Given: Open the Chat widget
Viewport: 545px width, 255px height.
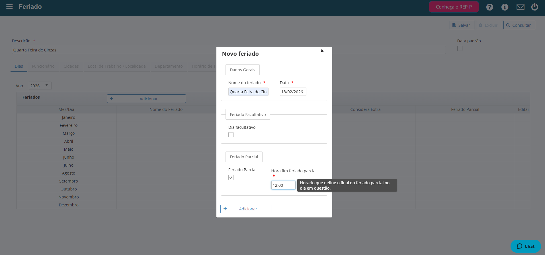Looking at the screenshot, I should [525, 246].
